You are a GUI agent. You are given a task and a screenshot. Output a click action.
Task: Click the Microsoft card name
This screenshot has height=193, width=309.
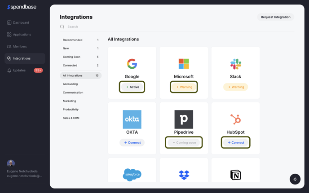tap(184, 76)
